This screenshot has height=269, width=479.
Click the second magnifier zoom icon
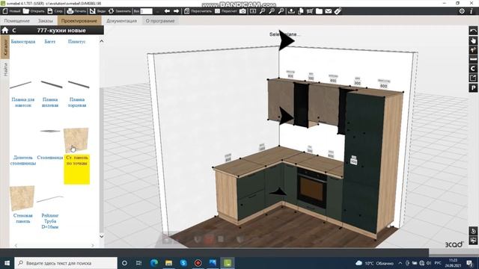click(x=272, y=11)
